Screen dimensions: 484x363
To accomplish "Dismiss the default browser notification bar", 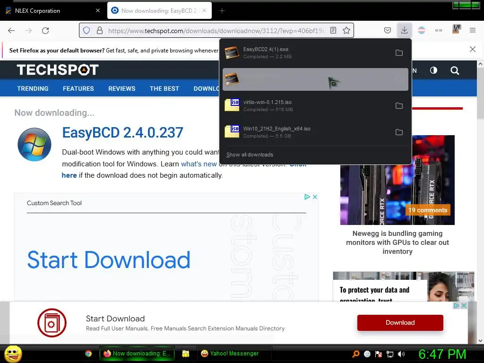I will [x=472, y=49].
